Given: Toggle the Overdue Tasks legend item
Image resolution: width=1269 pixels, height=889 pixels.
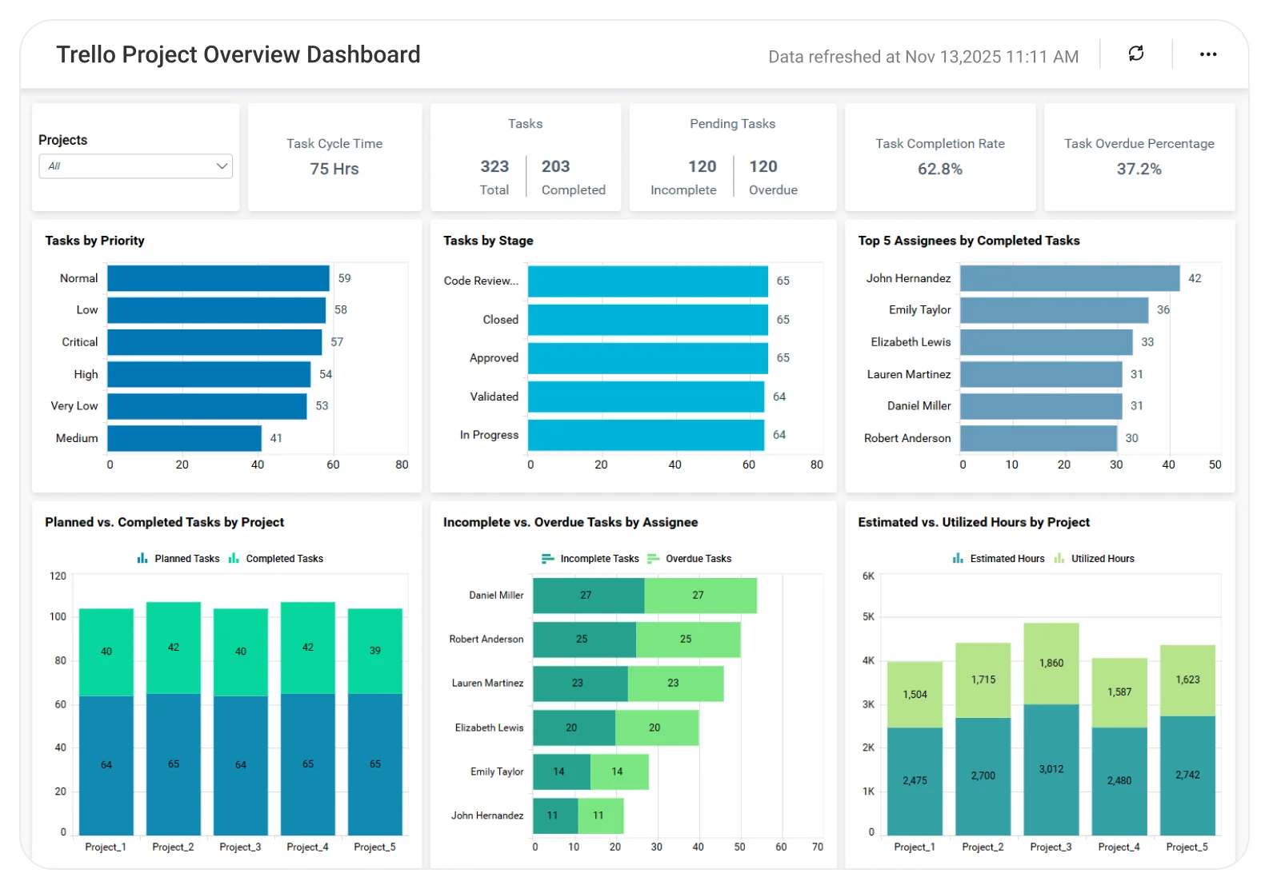Looking at the screenshot, I should 690,559.
